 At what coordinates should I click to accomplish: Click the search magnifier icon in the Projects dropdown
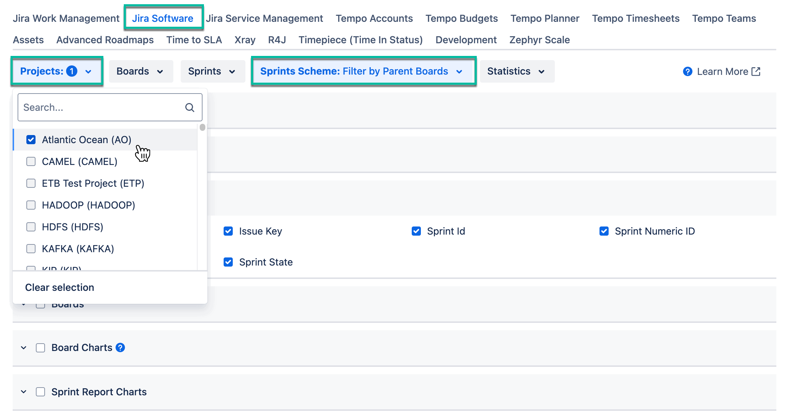(x=190, y=107)
